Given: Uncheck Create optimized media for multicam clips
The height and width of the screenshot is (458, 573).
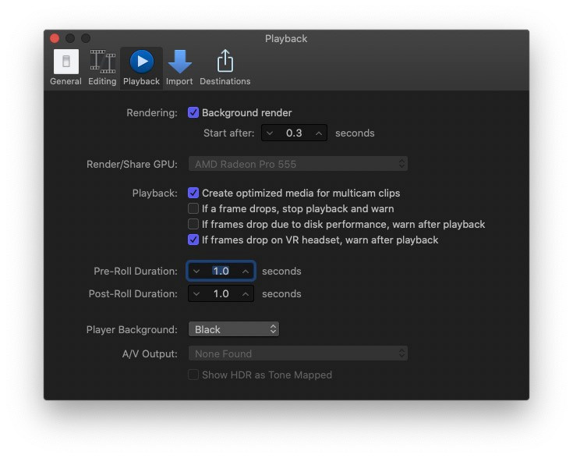Looking at the screenshot, I should (193, 193).
